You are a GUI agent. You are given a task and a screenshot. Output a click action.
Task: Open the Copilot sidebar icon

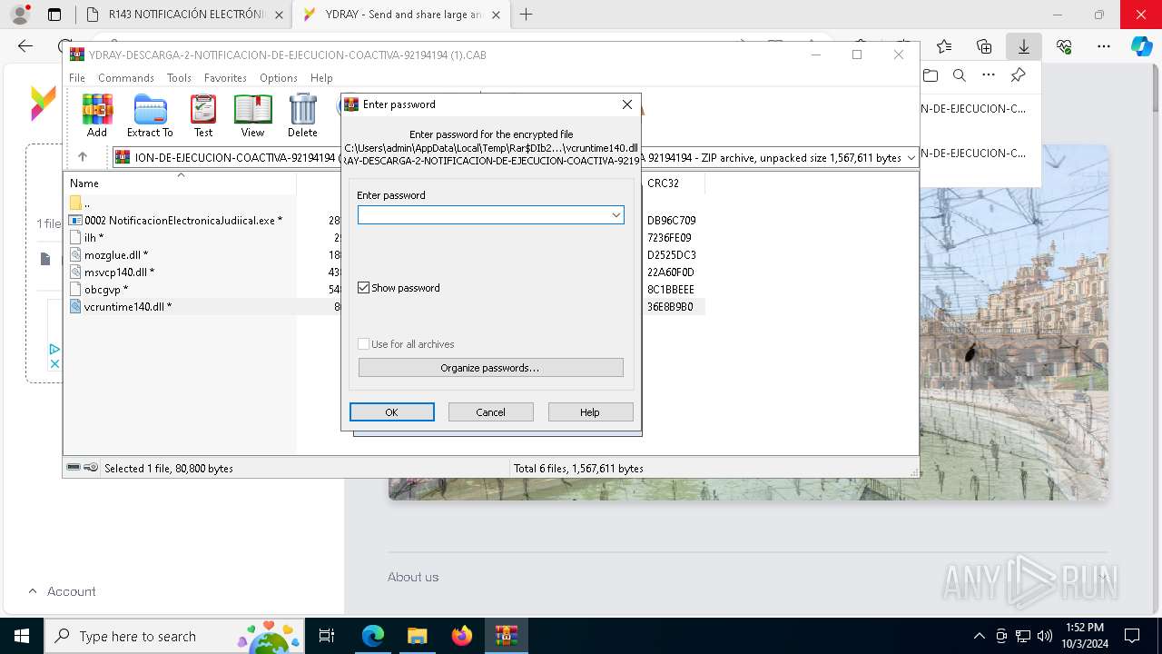1142,46
